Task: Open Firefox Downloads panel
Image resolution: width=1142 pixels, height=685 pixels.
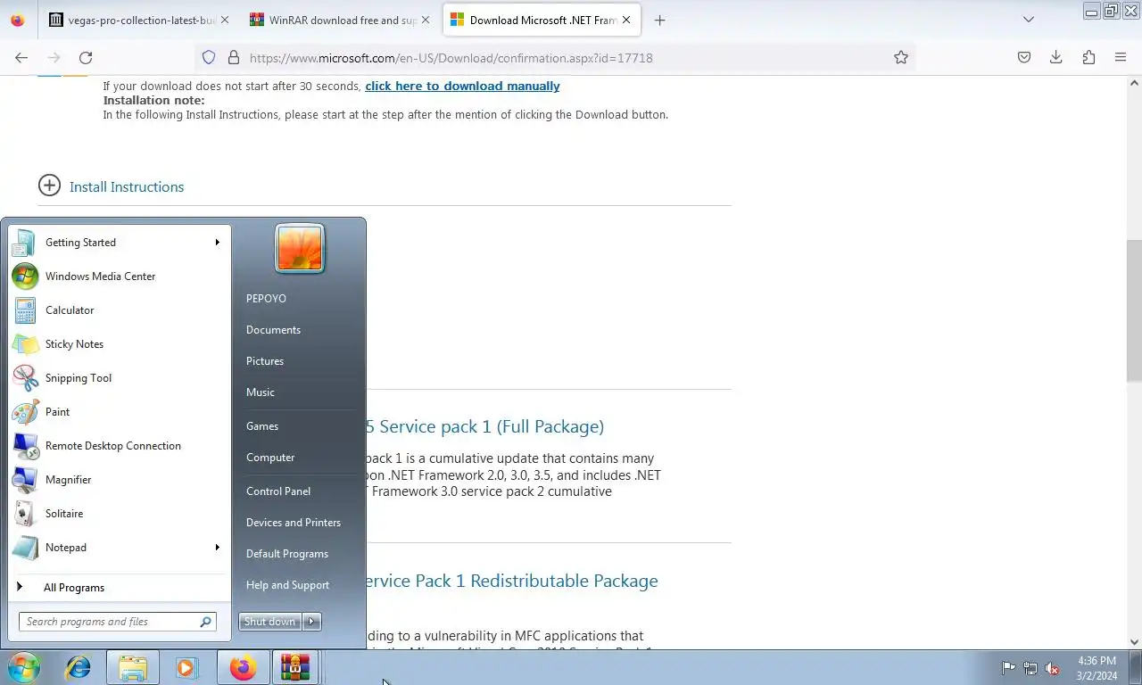Action: tap(1056, 58)
